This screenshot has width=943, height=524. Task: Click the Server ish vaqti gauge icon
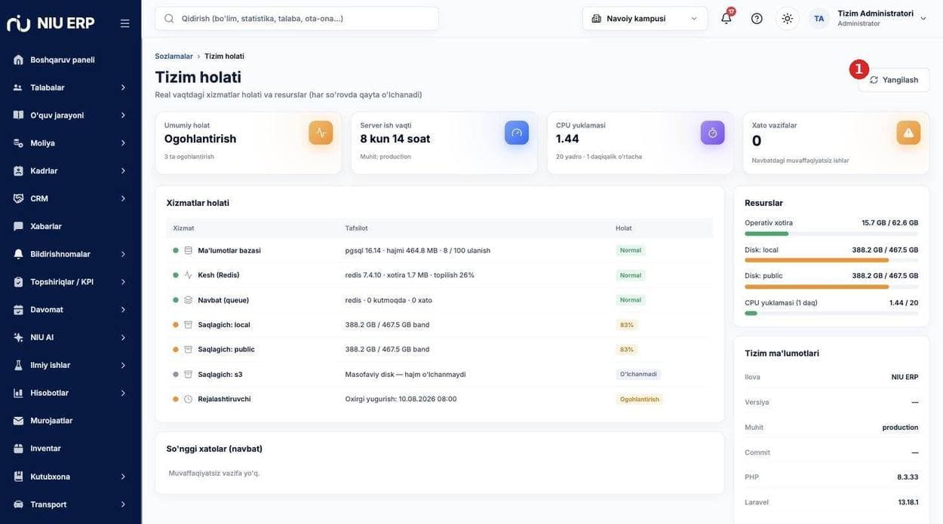517,133
